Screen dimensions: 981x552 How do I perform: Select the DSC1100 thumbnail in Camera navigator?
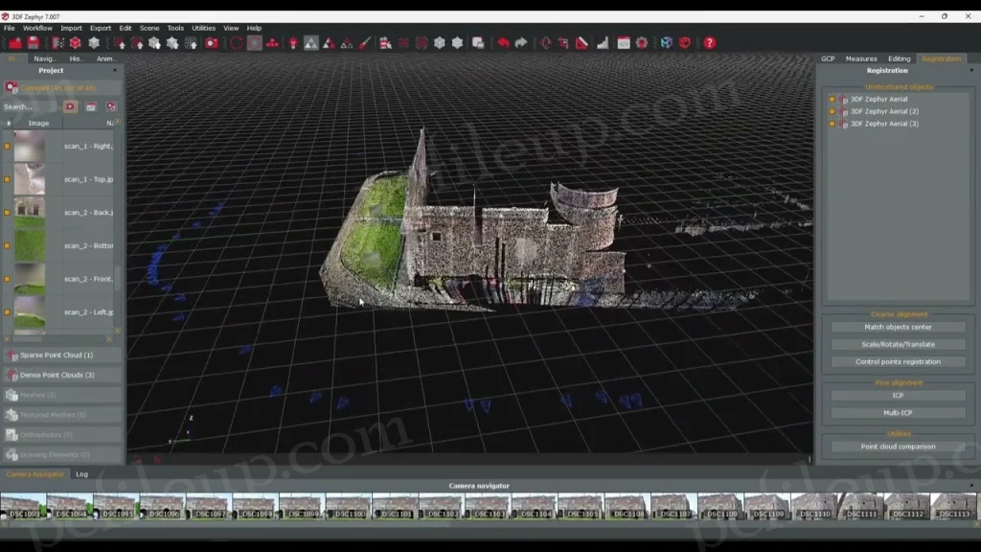click(x=348, y=506)
